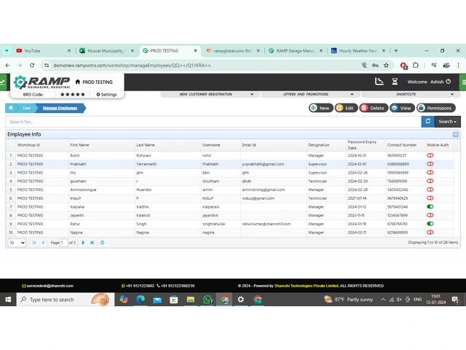This screenshot has height=350, width=466.
Task: Reload the grid using the pager refresh icon
Action: (x=102, y=242)
